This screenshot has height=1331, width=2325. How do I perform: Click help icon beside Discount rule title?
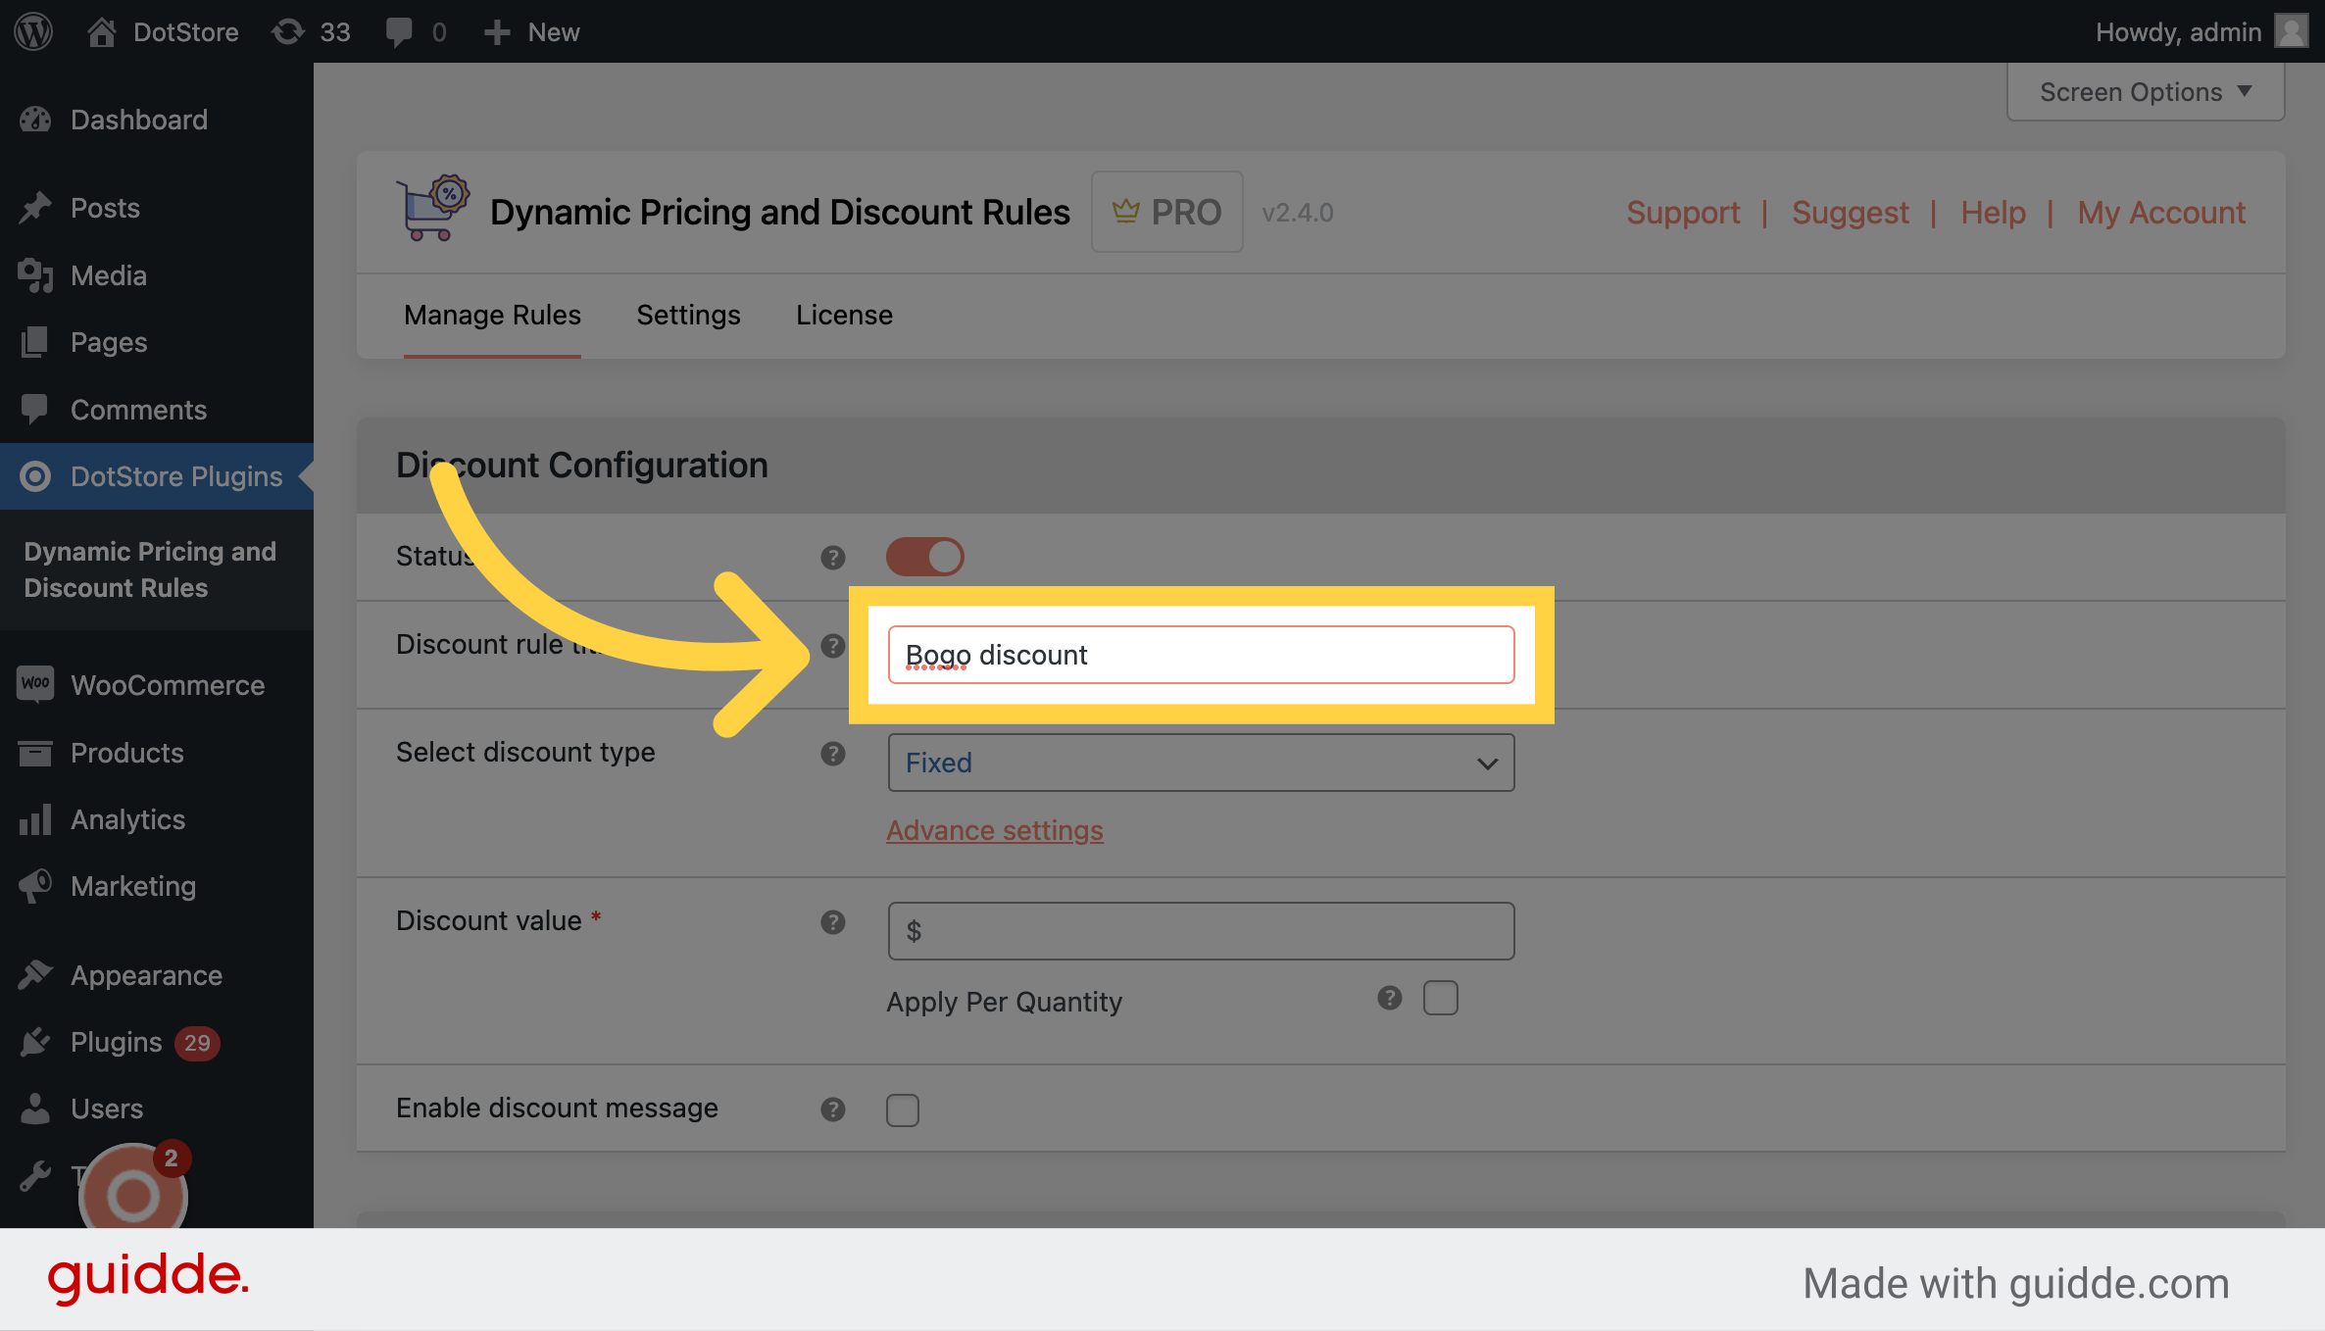833,645
